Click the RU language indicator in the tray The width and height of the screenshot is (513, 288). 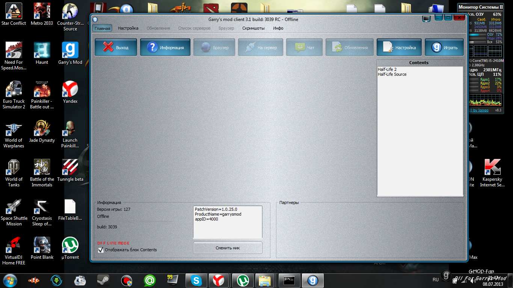[x=436, y=279]
